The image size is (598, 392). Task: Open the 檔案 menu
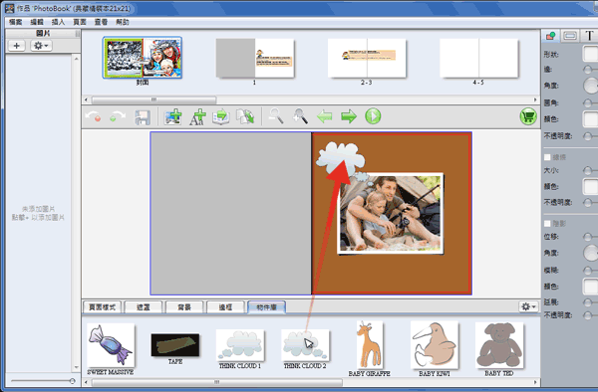click(x=16, y=22)
